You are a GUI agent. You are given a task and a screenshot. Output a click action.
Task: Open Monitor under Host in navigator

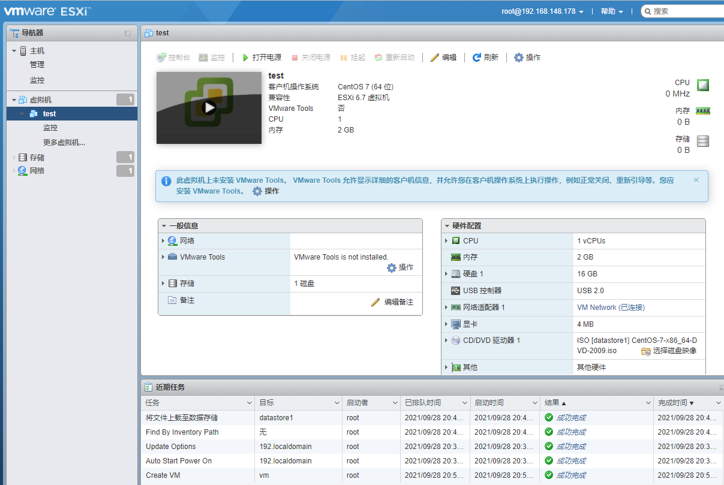click(x=37, y=80)
